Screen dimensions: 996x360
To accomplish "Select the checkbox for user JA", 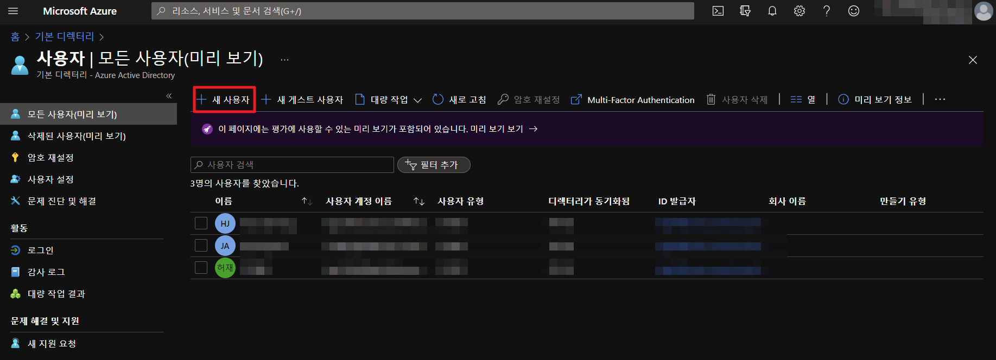I will pyautogui.click(x=201, y=245).
